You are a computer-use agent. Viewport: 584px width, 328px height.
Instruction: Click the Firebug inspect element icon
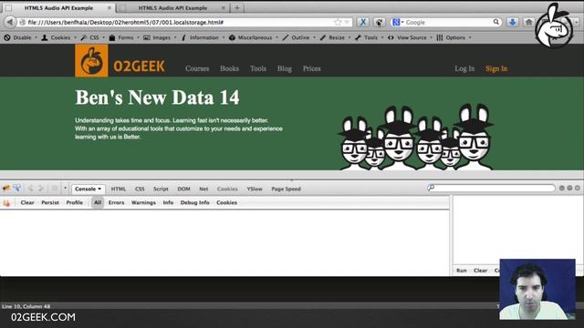(x=17, y=189)
